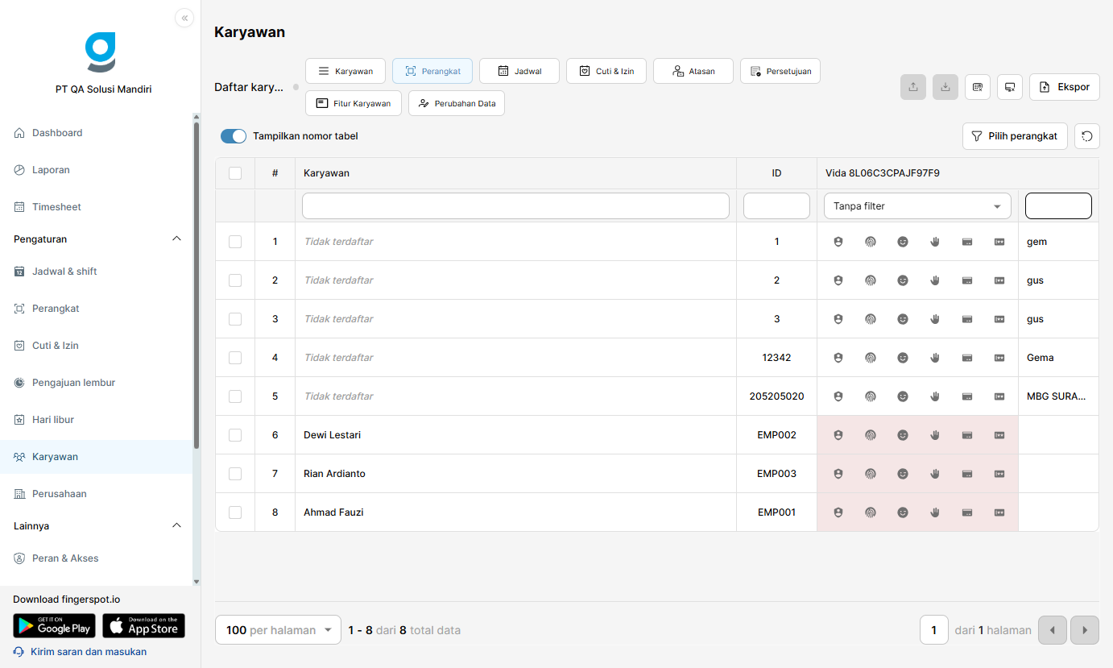Click the upload icon button in the toolbar
1113x668 pixels.
(x=913, y=87)
